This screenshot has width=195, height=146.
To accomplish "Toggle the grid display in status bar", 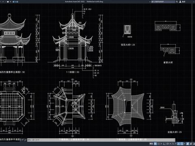I will 155,144.
